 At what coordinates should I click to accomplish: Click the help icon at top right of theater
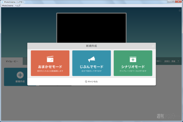pos(180,11)
